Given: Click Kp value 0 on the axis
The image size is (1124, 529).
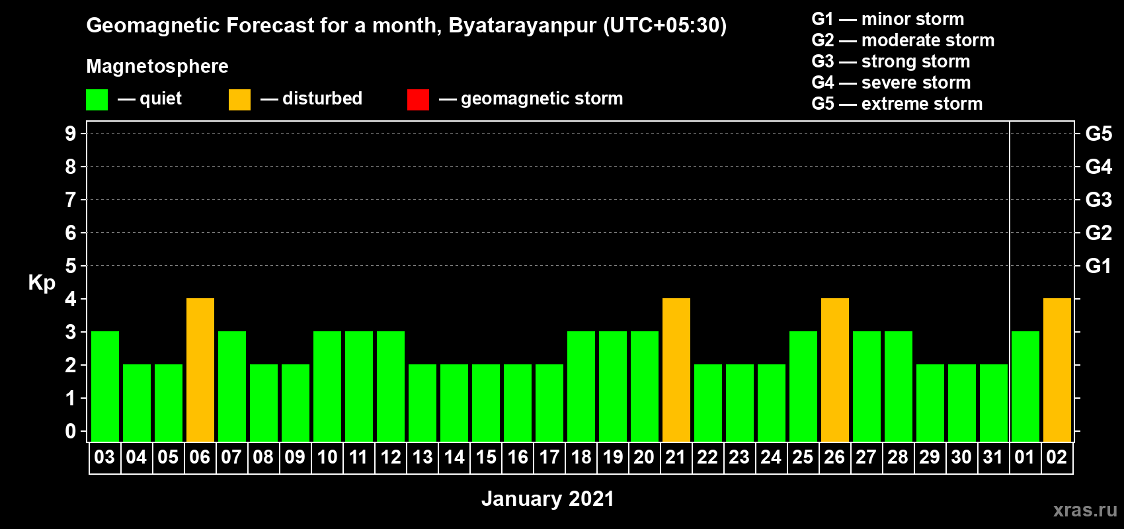Looking at the screenshot, I should tap(71, 431).
